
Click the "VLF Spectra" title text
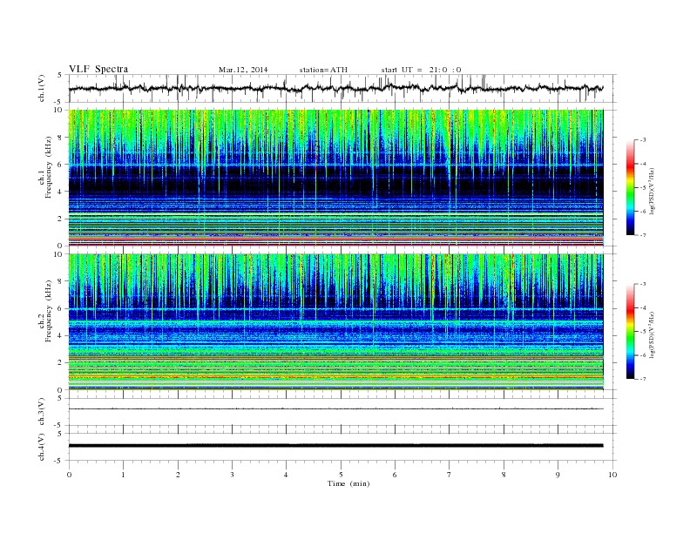[x=98, y=69]
